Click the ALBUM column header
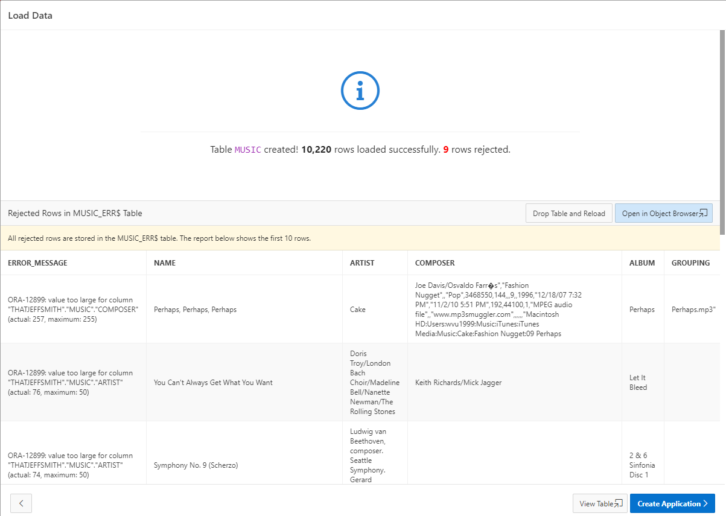This screenshot has height=516, width=726. pyautogui.click(x=642, y=263)
